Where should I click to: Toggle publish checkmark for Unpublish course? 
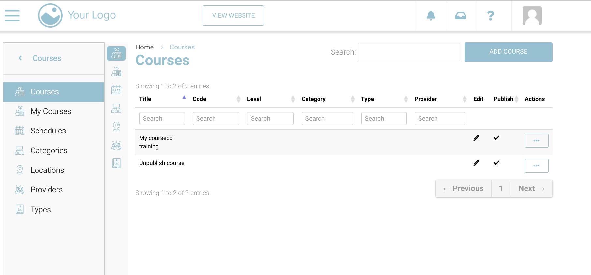[496, 163]
